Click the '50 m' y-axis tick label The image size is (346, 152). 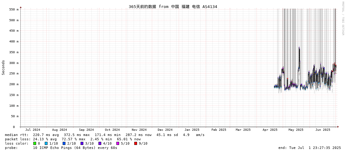15,116
